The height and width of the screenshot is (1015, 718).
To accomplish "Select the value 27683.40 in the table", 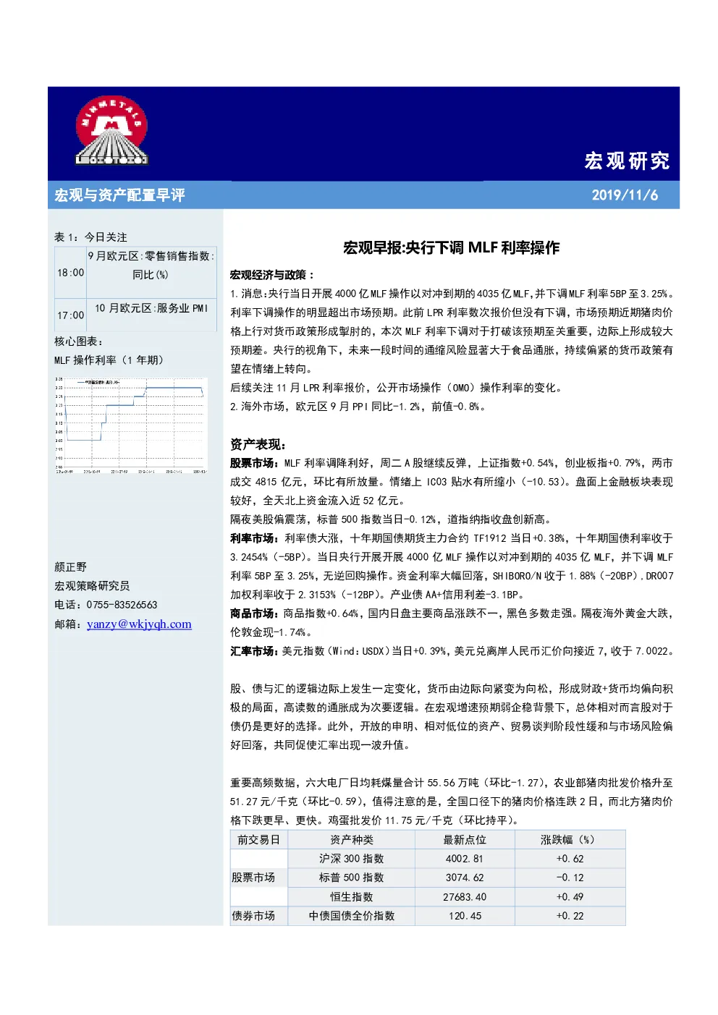I will click(465, 897).
